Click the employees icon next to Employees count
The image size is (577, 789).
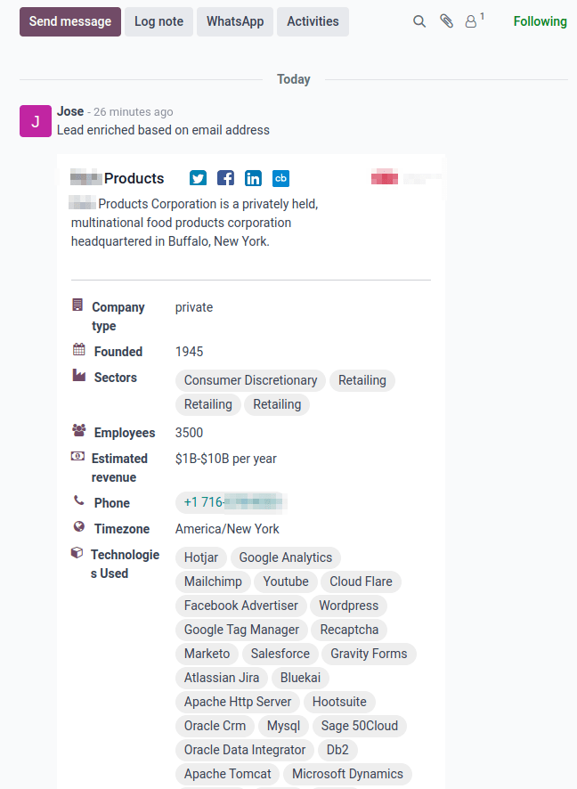click(x=77, y=431)
